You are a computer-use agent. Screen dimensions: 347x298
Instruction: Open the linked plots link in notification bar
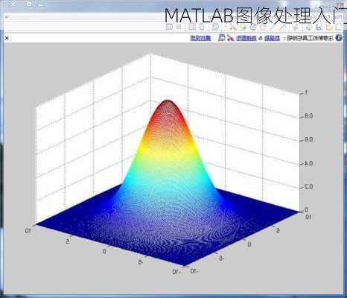[246, 38]
